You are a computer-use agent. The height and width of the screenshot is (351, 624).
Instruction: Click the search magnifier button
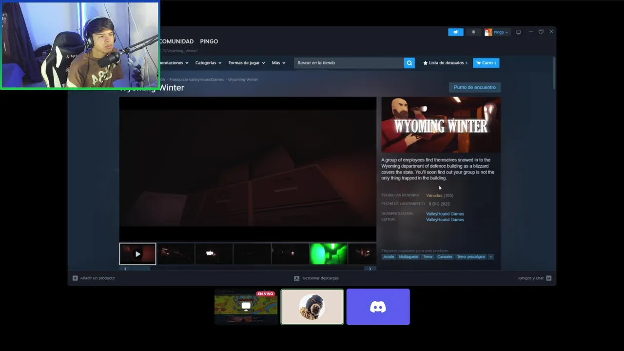pyautogui.click(x=409, y=63)
